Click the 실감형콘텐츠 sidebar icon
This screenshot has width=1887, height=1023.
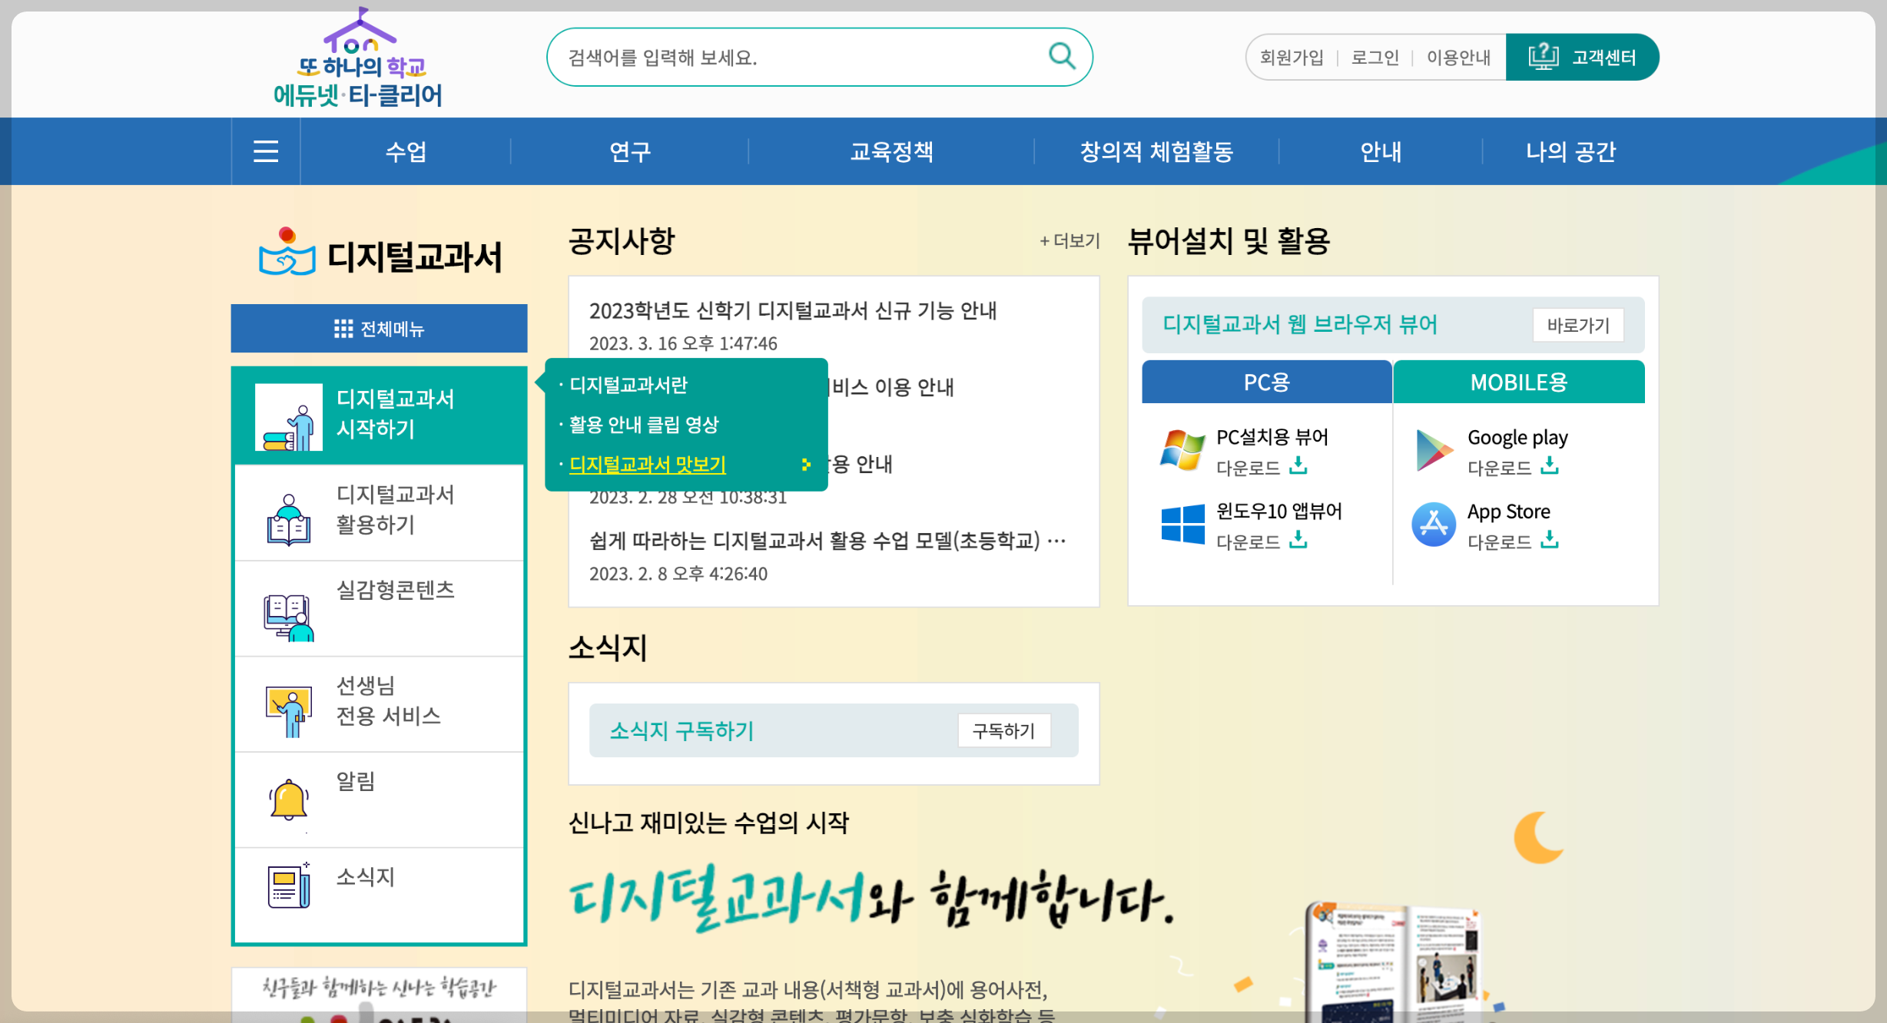(x=289, y=617)
